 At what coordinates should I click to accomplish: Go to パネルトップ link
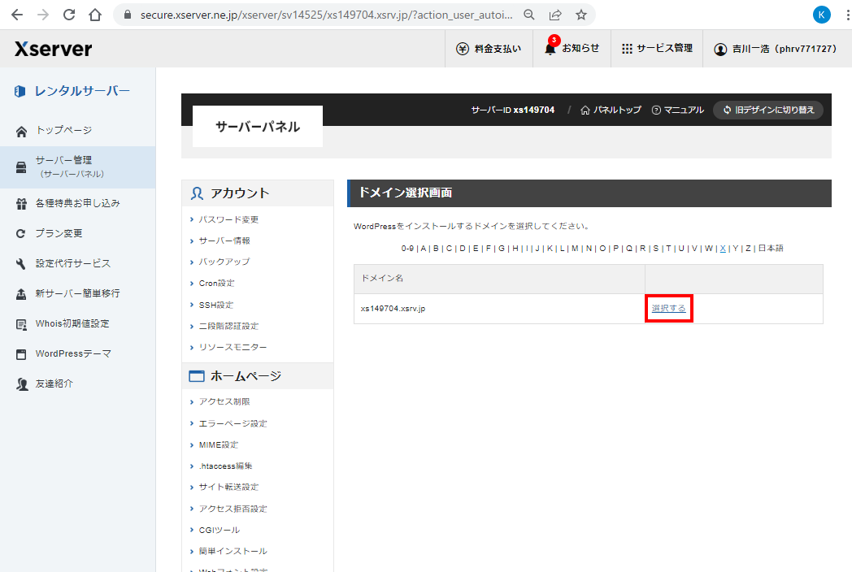pos(611,110)
